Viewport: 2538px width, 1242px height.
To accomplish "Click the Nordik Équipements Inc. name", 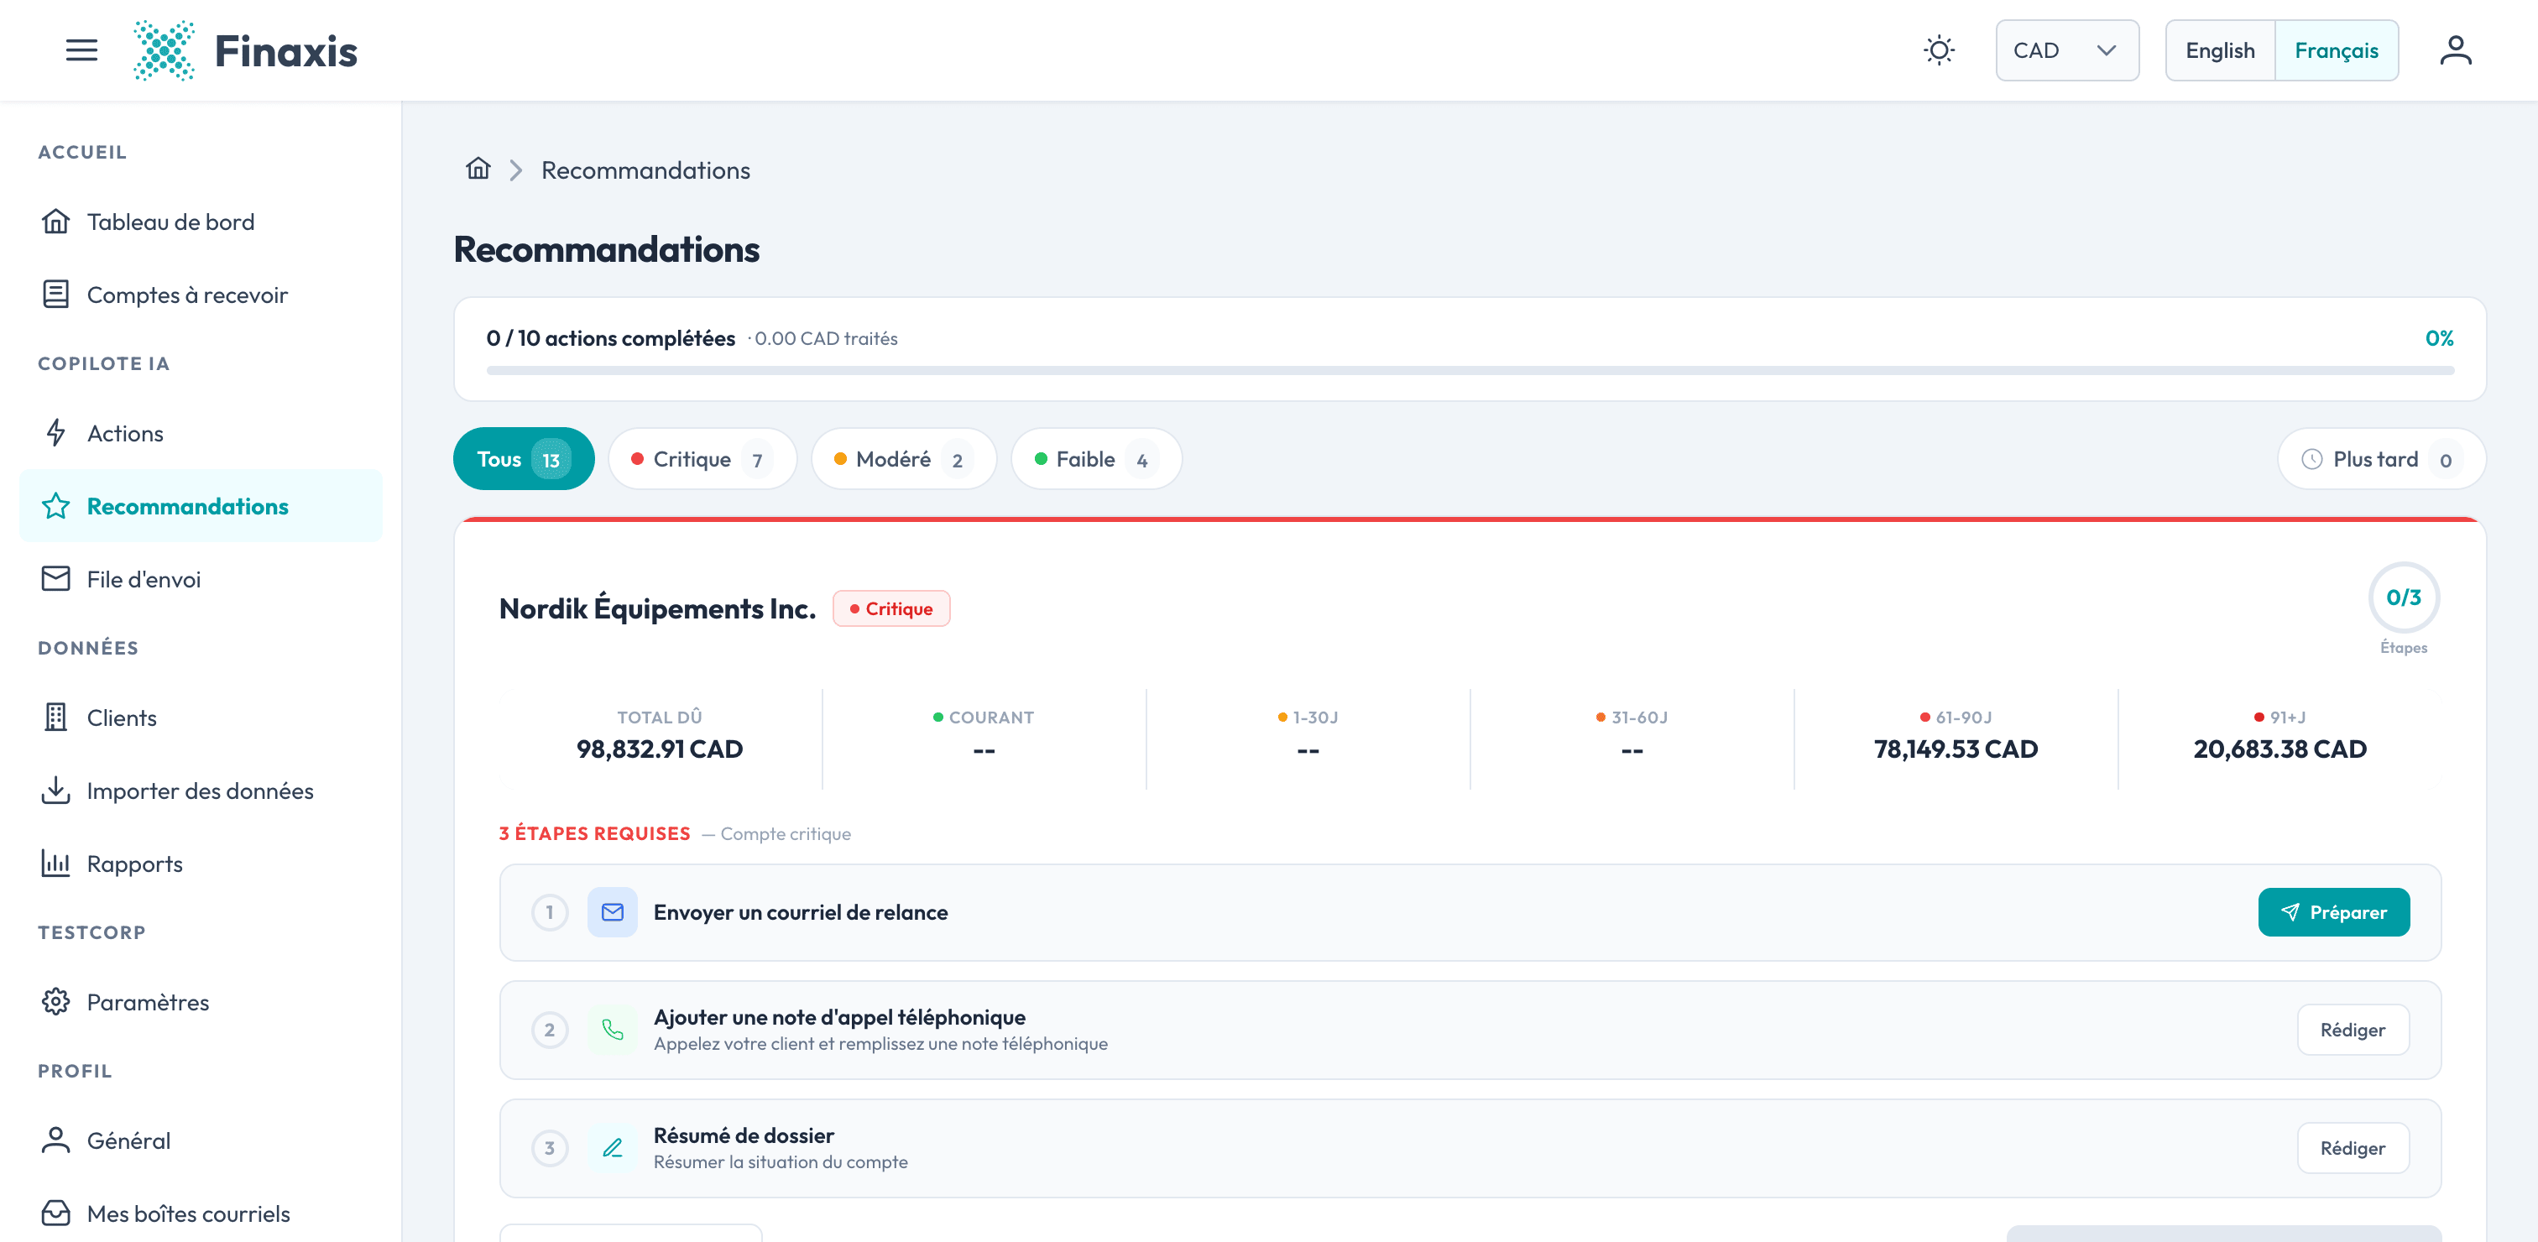I will [657, 608].
